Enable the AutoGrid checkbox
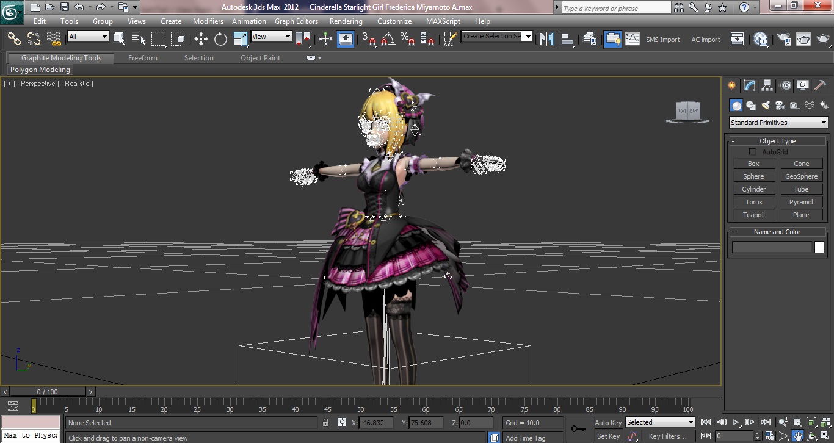 tap(752, 152)
